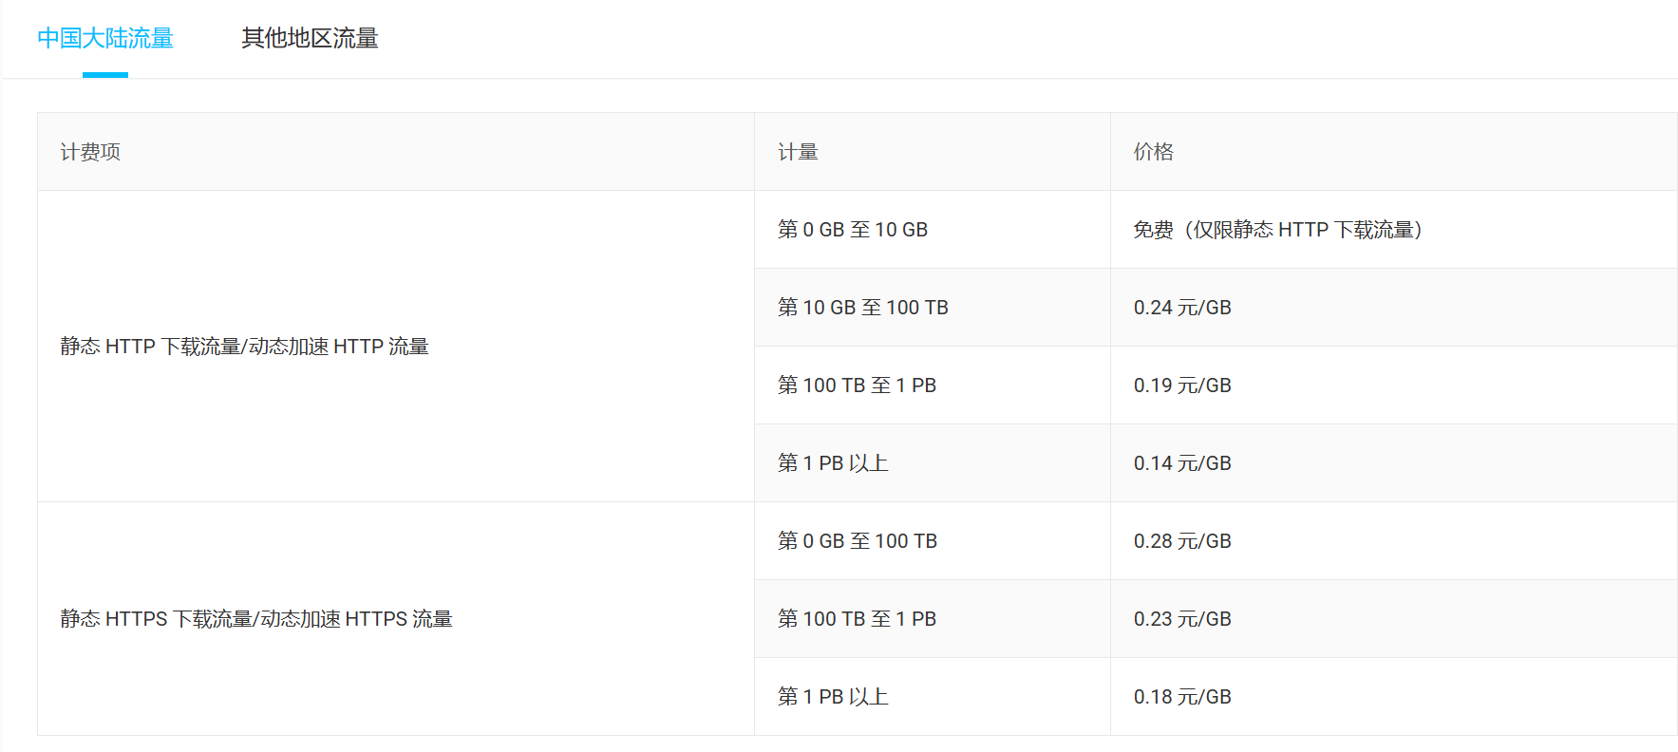Select the 第 0 GB 至 100 TB tier
1678x752 pixels.
click(857, 541)
